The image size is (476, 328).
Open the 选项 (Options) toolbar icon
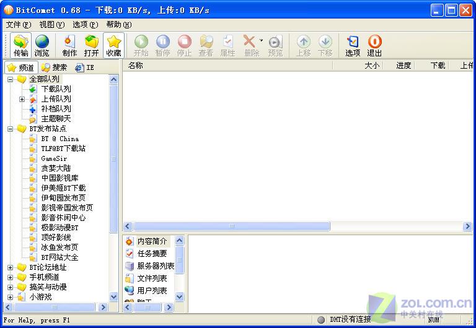(x=353, y=45)
